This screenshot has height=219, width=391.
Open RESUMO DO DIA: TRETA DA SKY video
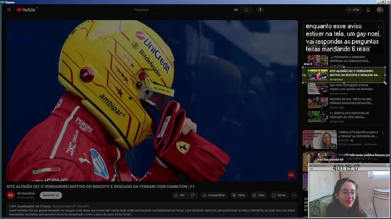click(x=344, y=103)
